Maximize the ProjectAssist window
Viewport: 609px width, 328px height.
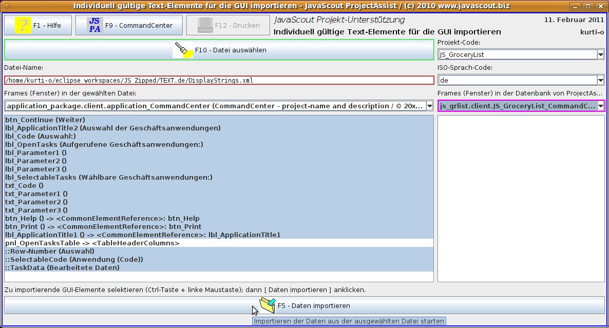588,6
